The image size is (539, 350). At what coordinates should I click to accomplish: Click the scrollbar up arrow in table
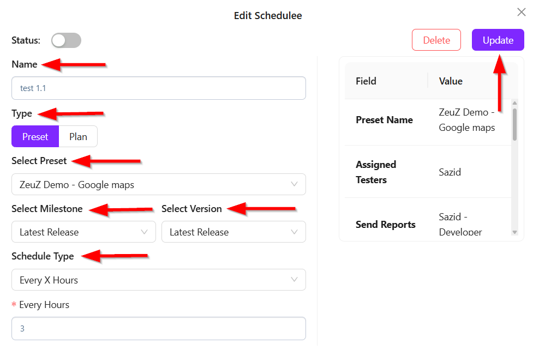click(x=514, y=103)
